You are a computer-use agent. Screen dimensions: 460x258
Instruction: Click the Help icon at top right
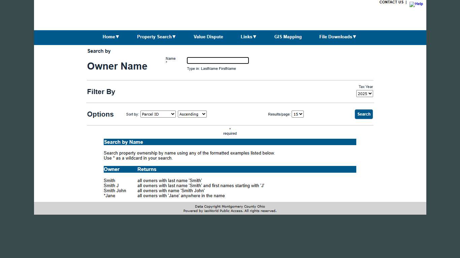coord(416,4)
